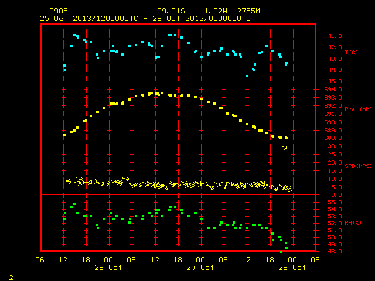
Task: Click the Pre (mb) pressure axis label
Action: [358, 109]
